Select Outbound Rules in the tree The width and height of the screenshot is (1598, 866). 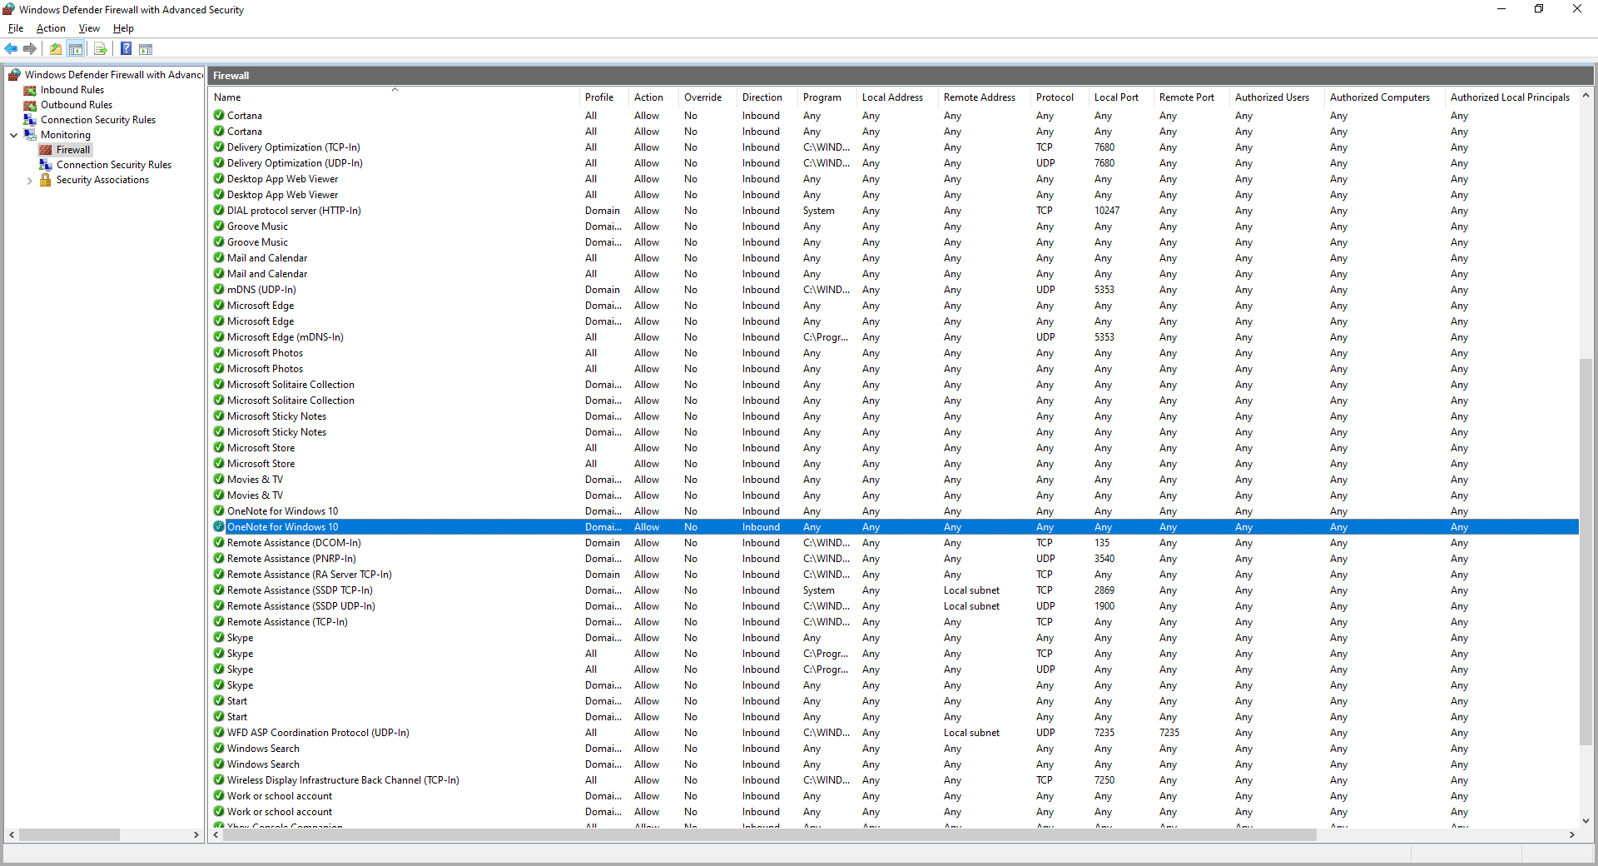tap(77, 105)
